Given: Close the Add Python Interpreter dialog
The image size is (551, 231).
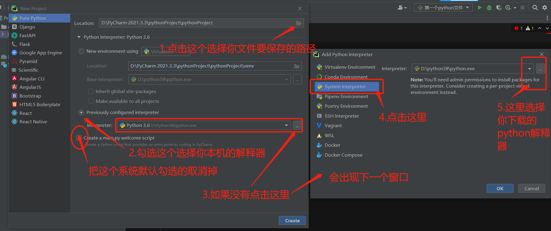Looking at the screenshot, I should point(542,54).
